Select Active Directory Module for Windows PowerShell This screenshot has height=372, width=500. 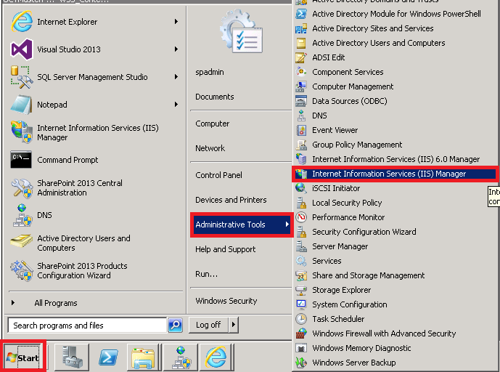pos(396,14)
